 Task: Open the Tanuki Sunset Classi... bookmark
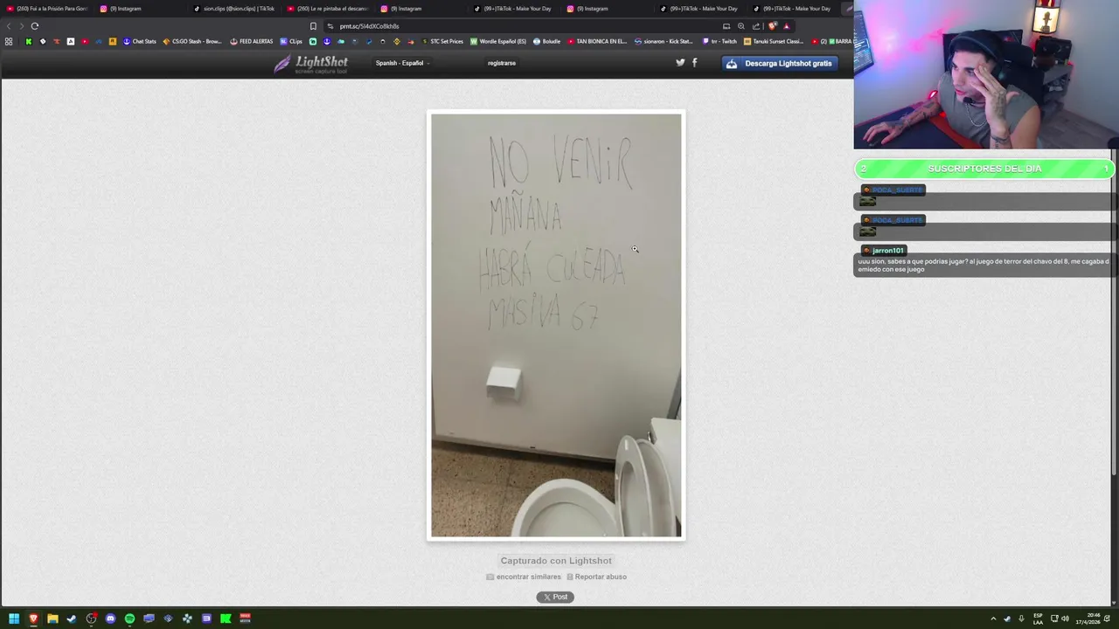coord(773,41)
